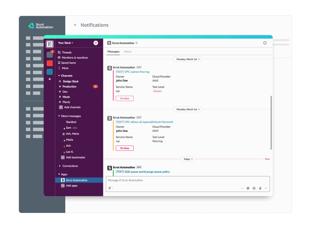Viewport: 316px width, 232px height.
Task: Star the Scrut Automation conversation
Action: coord(137,43)
